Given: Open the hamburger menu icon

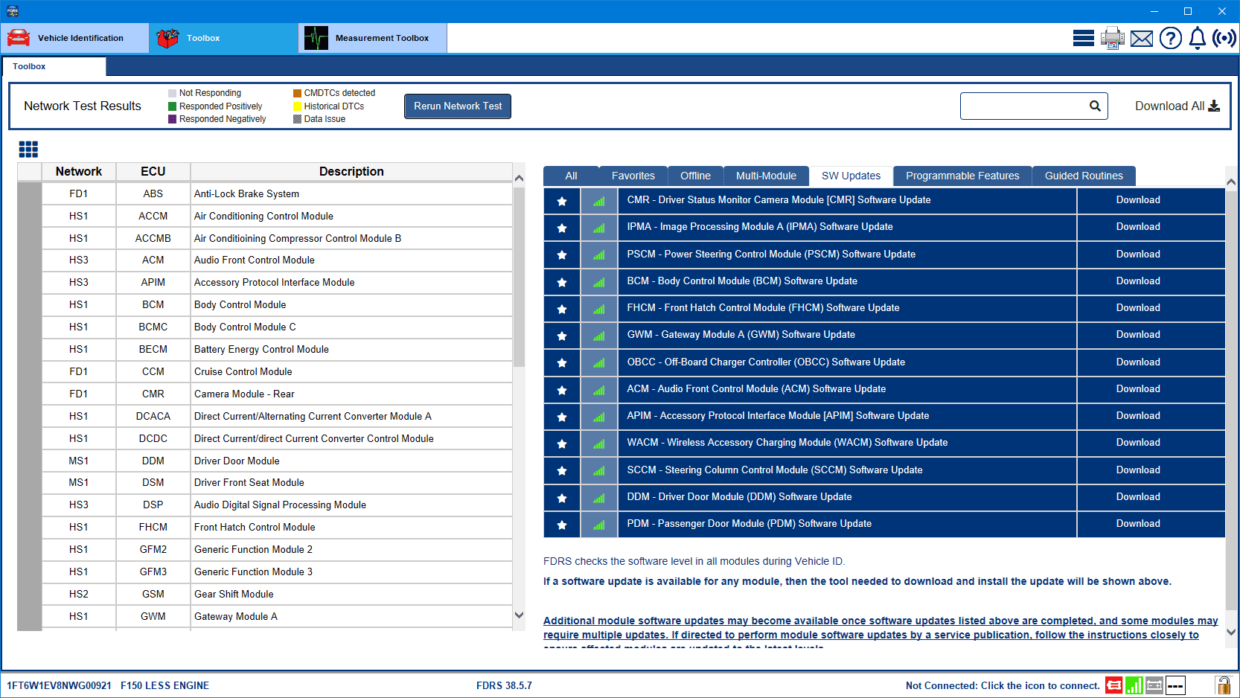Looking at the screenshot, I should click(1084, 37).
